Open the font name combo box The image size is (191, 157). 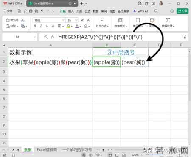[x=49, y=20]
